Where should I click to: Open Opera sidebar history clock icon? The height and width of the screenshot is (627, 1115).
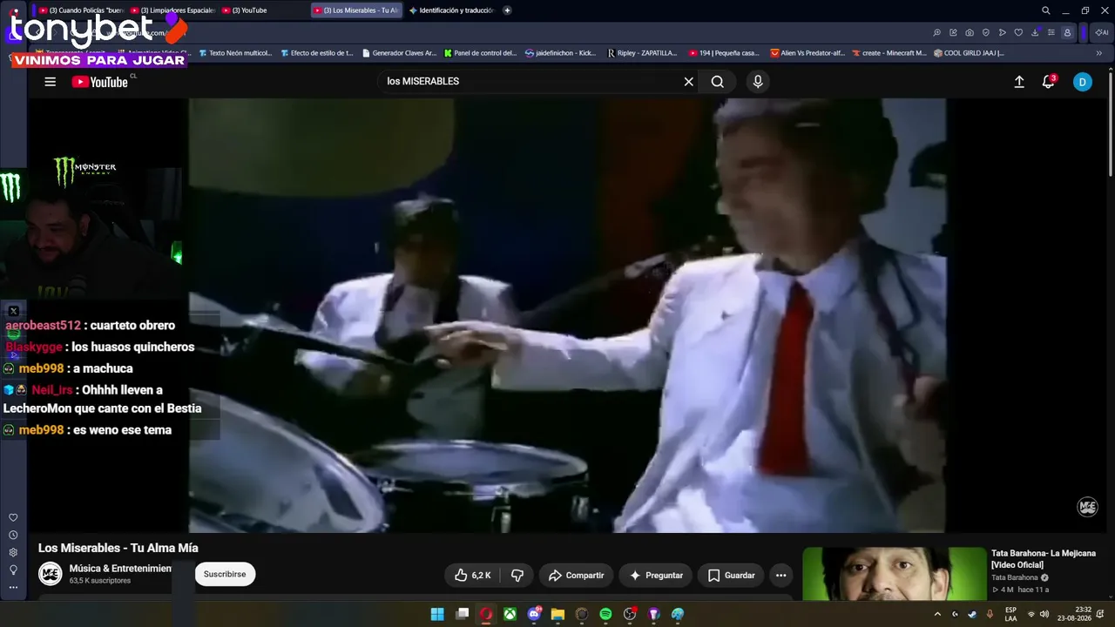(13, 536)
